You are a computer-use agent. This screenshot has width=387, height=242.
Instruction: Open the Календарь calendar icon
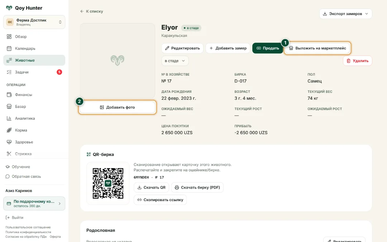[9, 48]
